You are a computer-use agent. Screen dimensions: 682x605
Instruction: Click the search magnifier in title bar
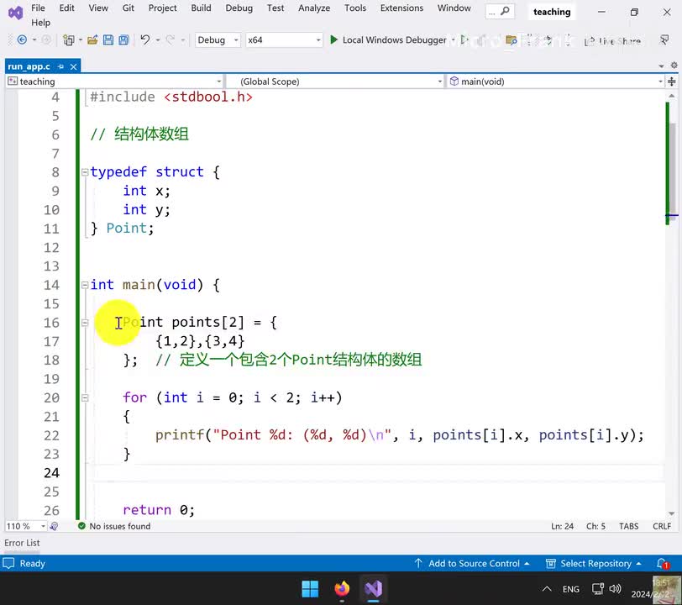pos(505,11)
